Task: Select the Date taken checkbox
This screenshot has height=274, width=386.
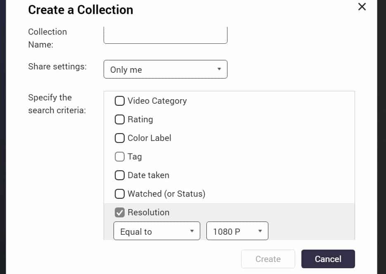Action: pos(120,175)
